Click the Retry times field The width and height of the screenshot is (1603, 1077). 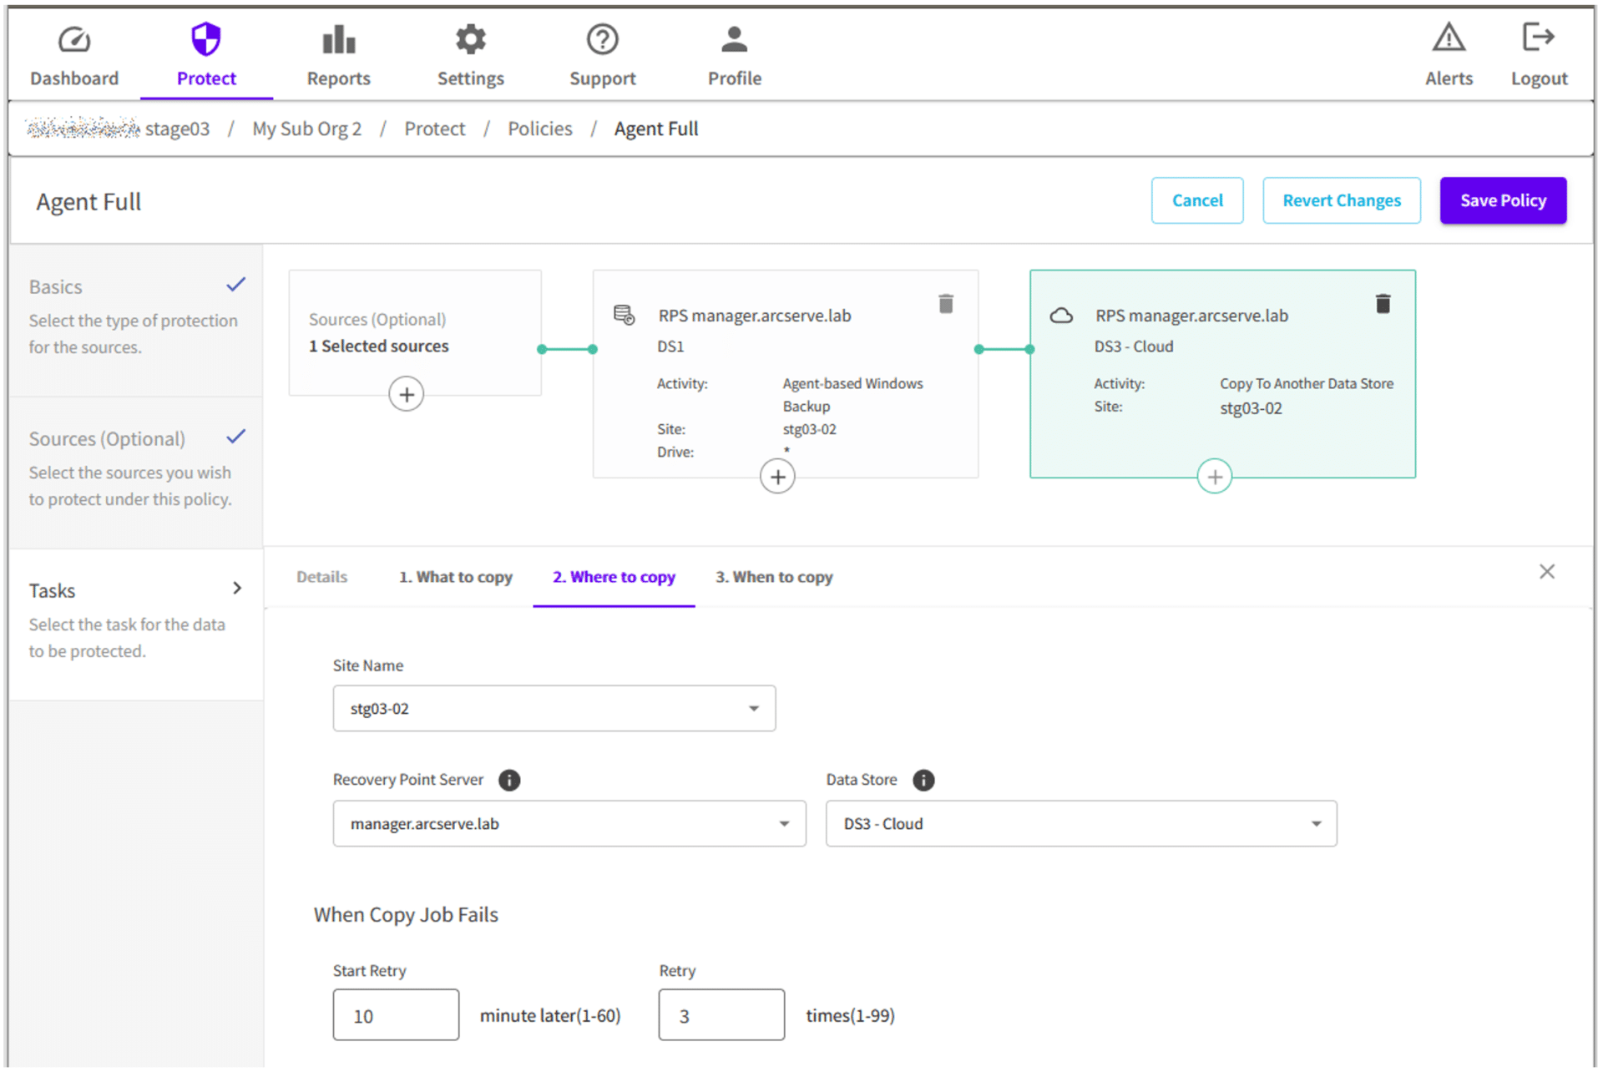[721, 1015]
